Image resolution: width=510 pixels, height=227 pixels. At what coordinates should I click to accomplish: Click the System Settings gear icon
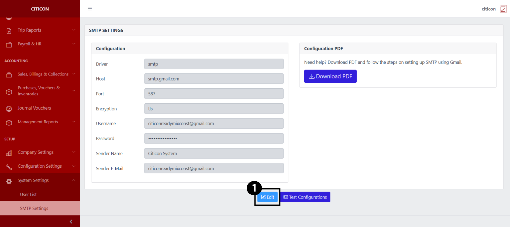point(9,181)
